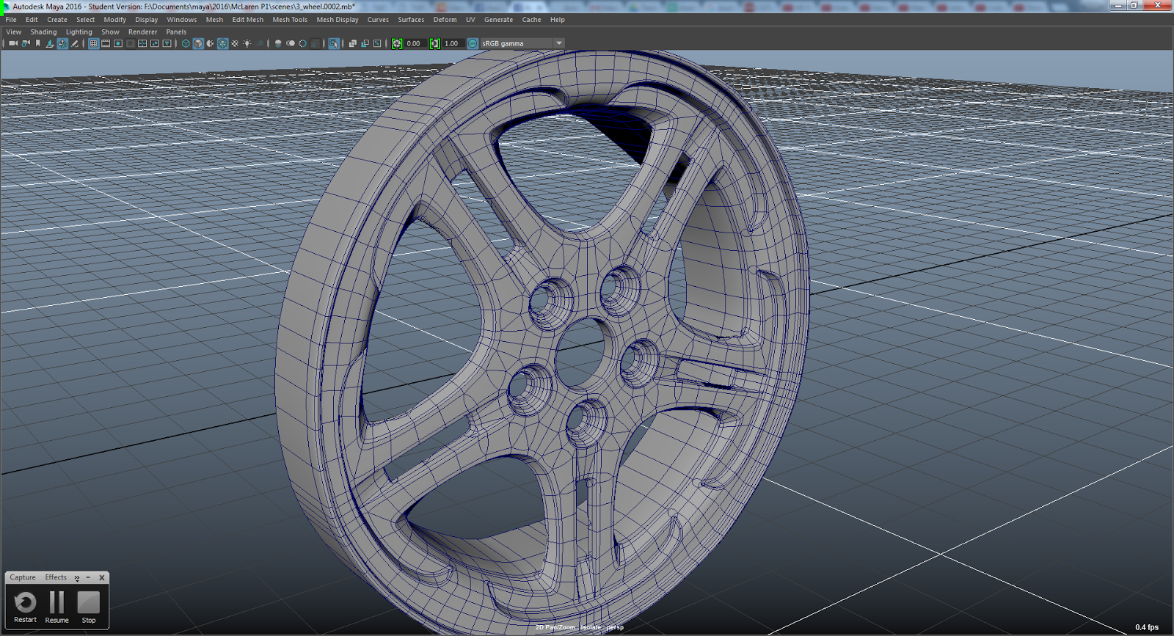
Task: Click the Multisample Anti-aliasing icon
Action: [302, 43]
